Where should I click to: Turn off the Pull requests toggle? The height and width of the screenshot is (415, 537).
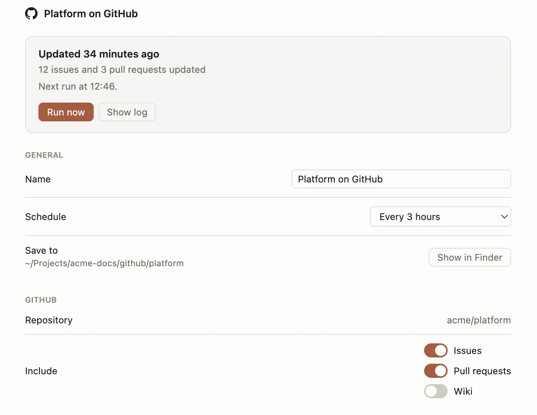pyautogui.click(x=435, y=371)
